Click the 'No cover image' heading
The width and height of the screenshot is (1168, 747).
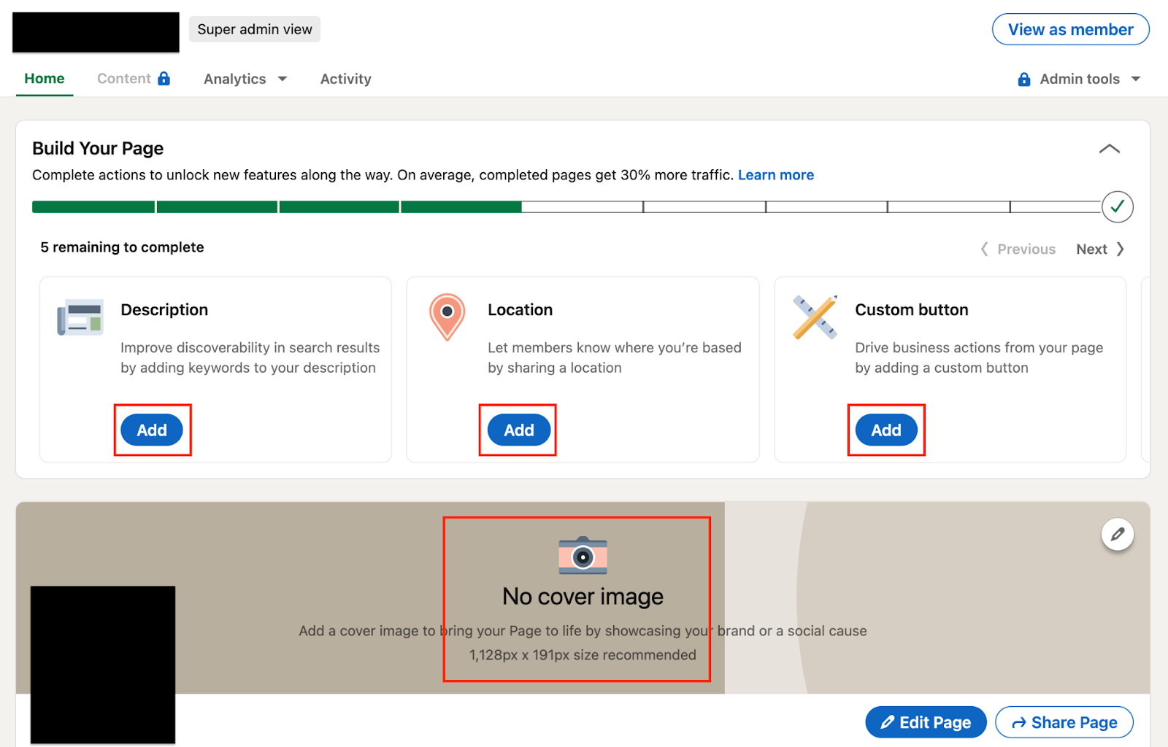tap(583, 597)
